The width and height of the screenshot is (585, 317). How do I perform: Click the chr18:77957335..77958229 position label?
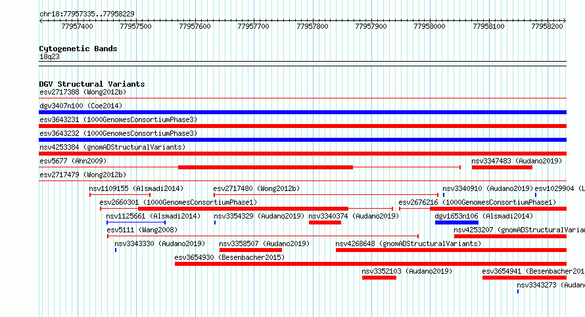point(87,14)
